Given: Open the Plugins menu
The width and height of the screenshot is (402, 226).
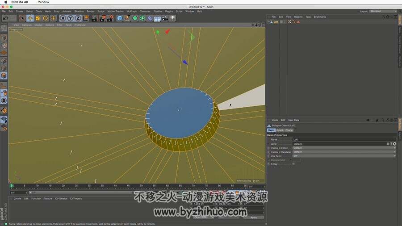Looking at the screenshot, I should coord(169,11).
